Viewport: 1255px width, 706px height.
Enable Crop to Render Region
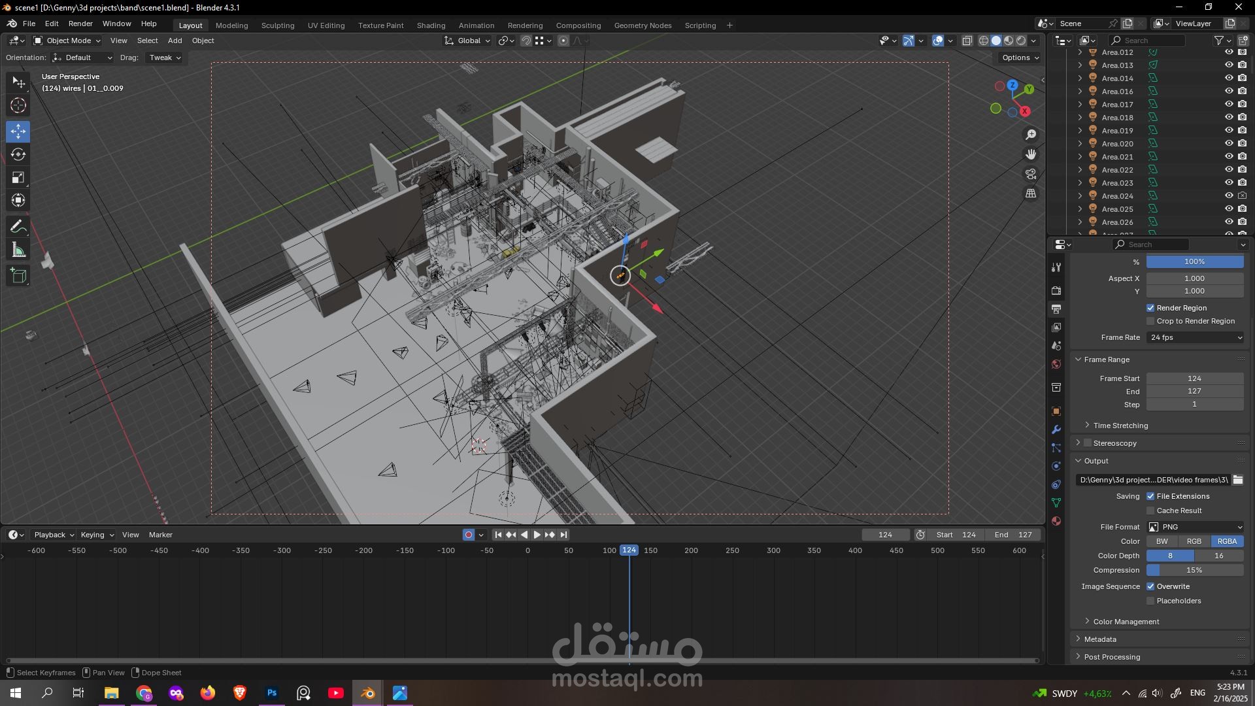tap(1150, 321)
